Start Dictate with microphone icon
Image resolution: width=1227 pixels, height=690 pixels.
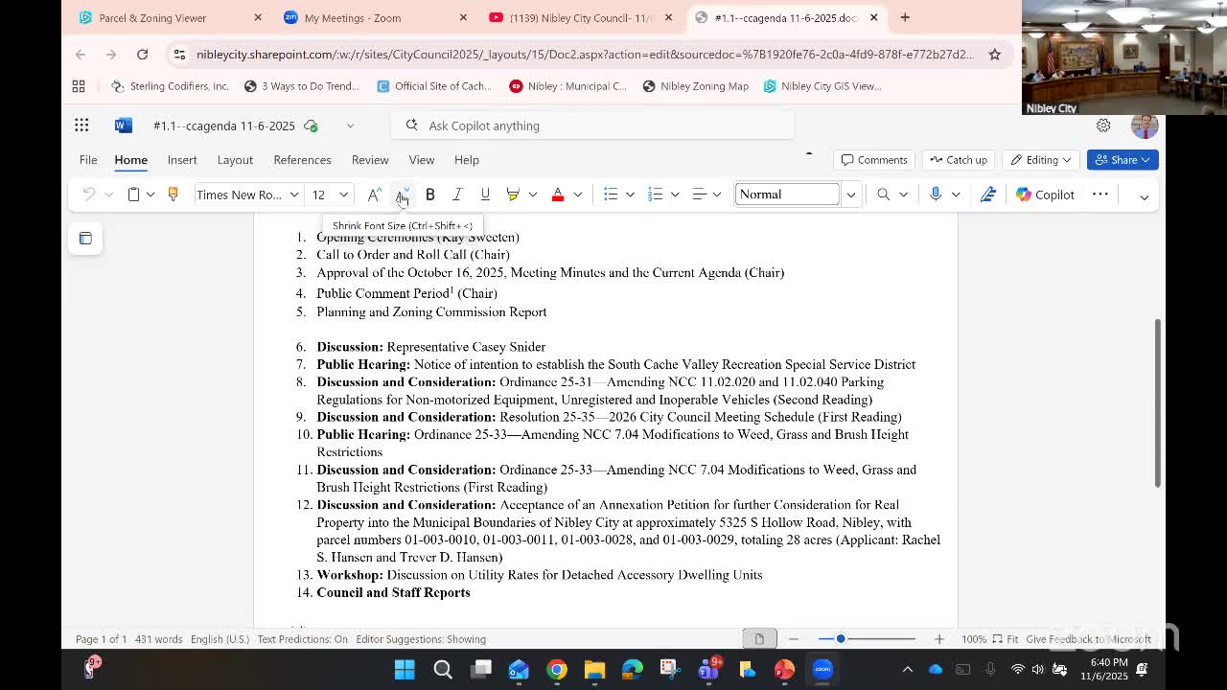pyautogui.click(x=936, y=195)
